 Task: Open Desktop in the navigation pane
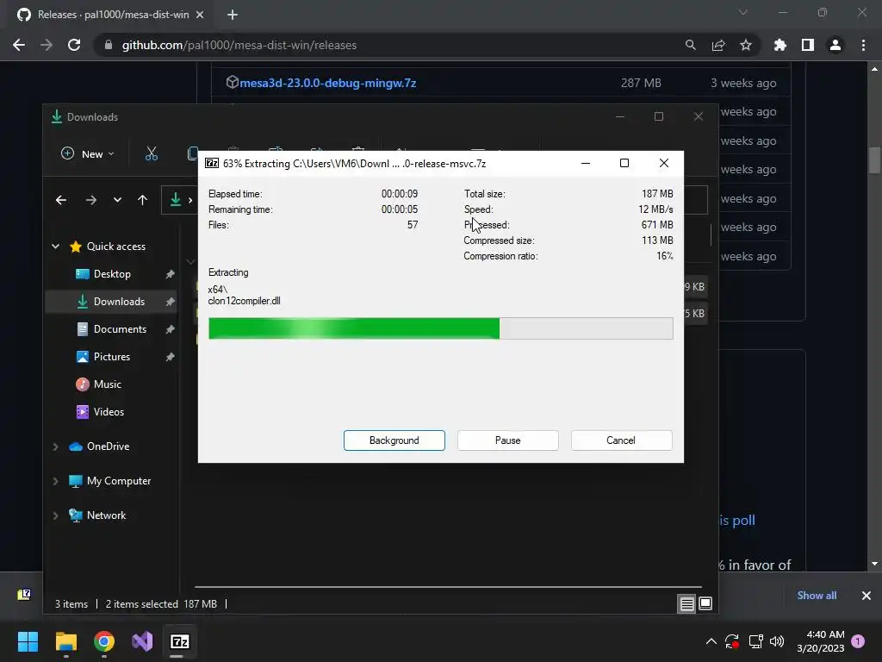coord(112,273)
